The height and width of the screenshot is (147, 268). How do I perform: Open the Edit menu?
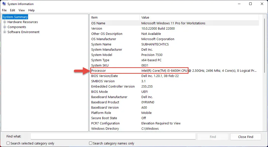pyautogui.click(x=13, y=10)
